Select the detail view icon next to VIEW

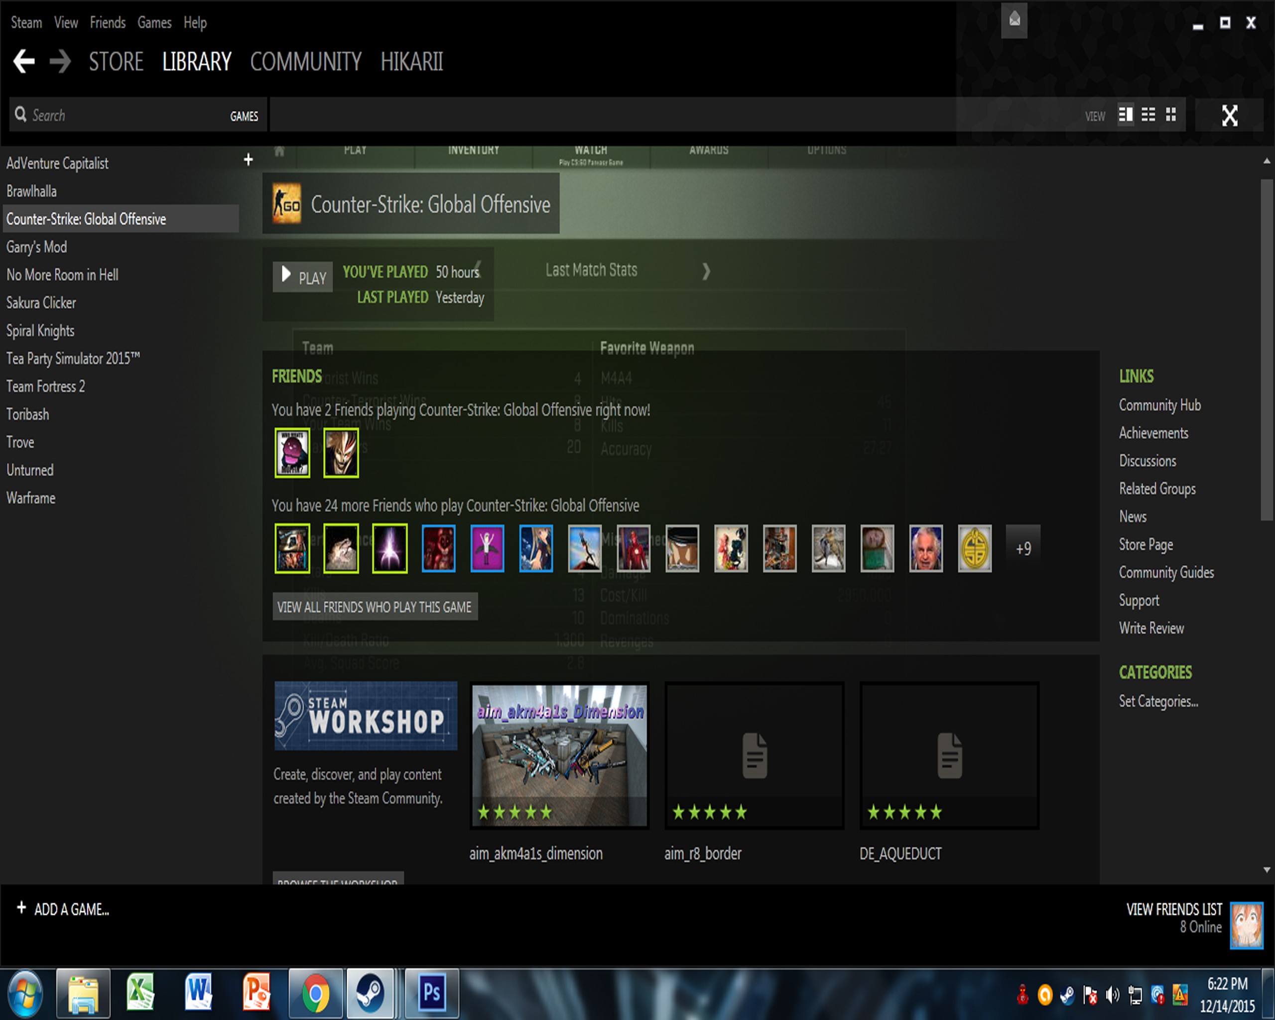pyautogui.click(x=1126, y=115)
